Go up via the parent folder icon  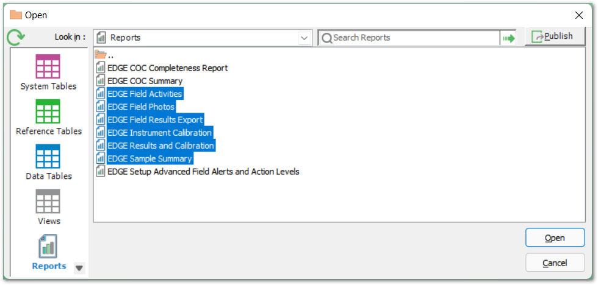(100, 55)
